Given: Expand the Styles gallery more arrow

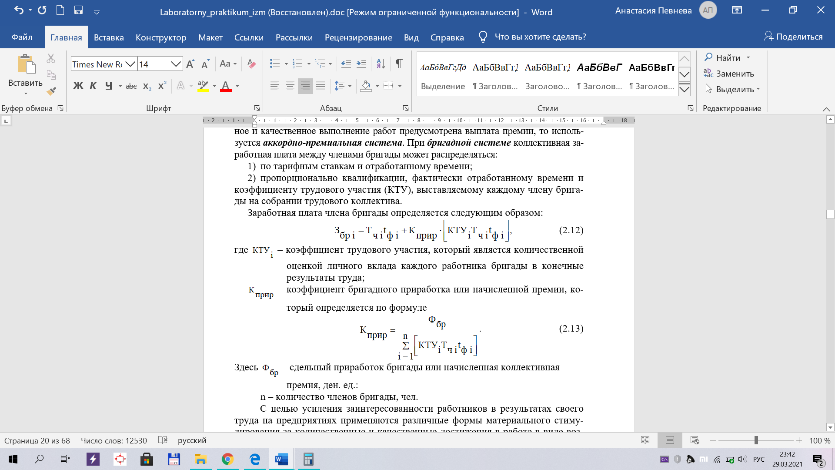Looking at the screenshot, I should [684, 89].
